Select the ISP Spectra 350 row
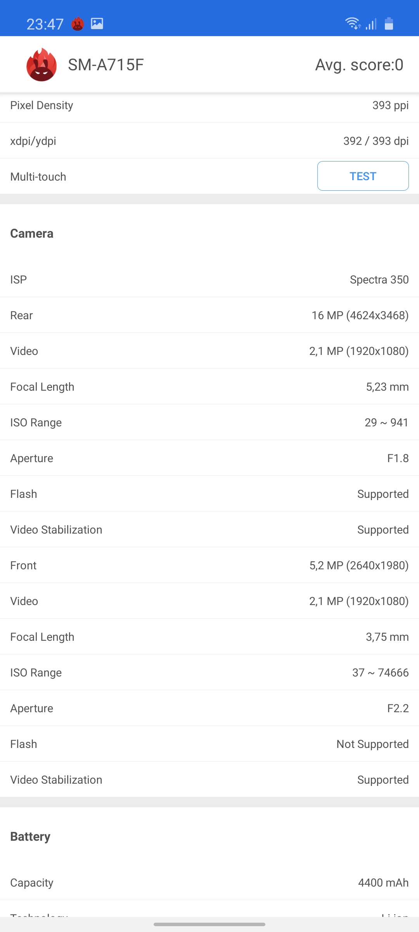 (209, 280)
